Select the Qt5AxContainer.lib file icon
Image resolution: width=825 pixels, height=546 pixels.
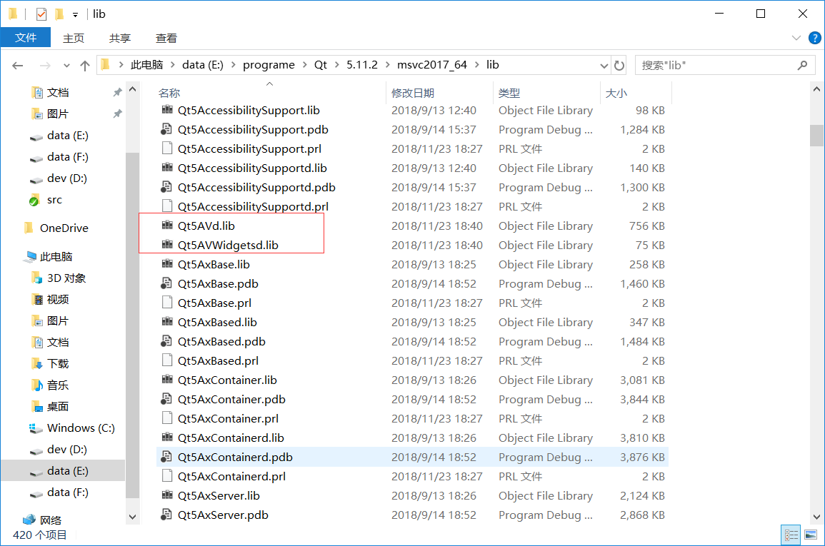[167, 380]
